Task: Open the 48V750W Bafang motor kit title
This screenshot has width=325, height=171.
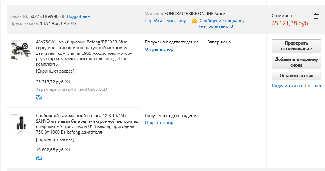Action: (x=84, y=53)
